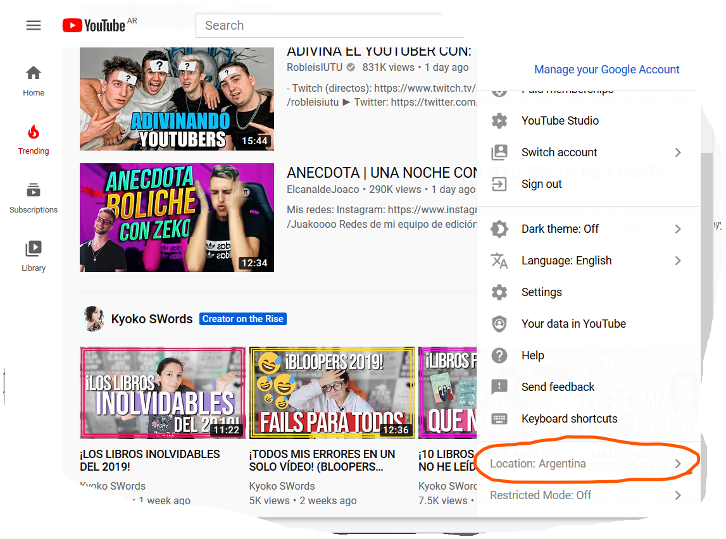
Task: Click the Sign out icon
Action: 499,184
